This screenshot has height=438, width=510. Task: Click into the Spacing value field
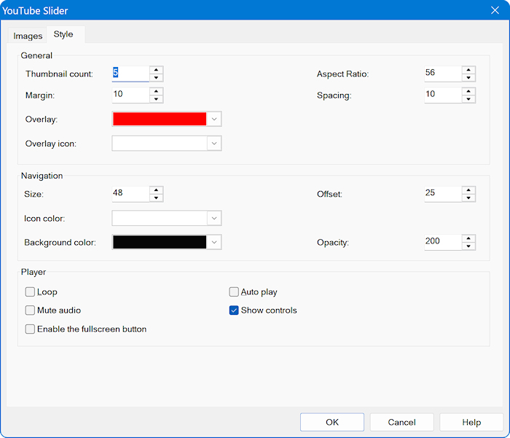click(443, 95)
